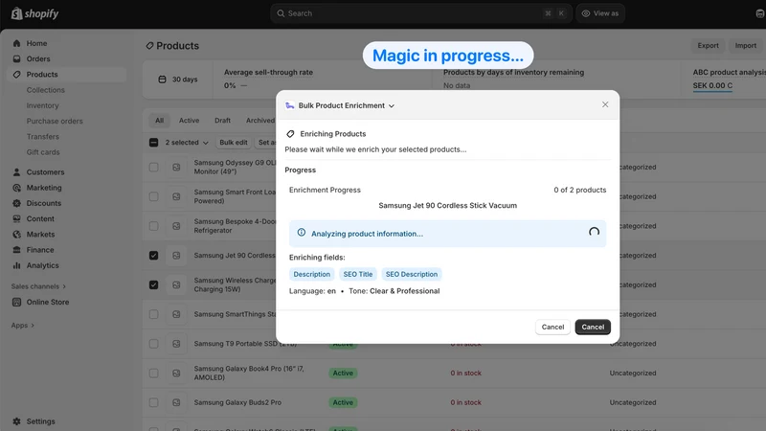
Task: Uncheck the Samsung Jet 90 Cordless checkbox
Action: click(153, 256)
